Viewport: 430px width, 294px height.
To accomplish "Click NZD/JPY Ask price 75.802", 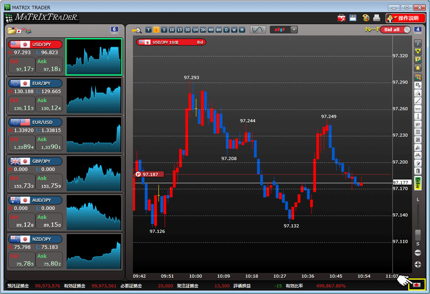I will point(49,260).
